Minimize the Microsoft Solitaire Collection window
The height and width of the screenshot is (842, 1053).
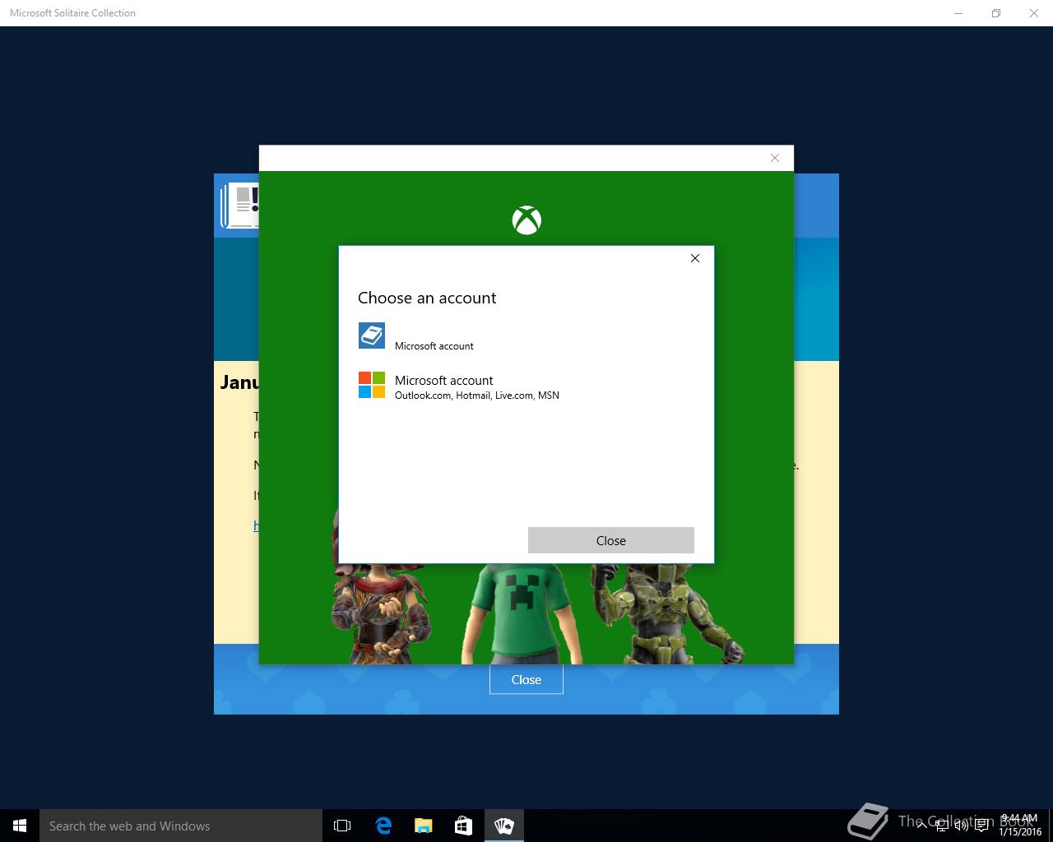pos(958,13)
